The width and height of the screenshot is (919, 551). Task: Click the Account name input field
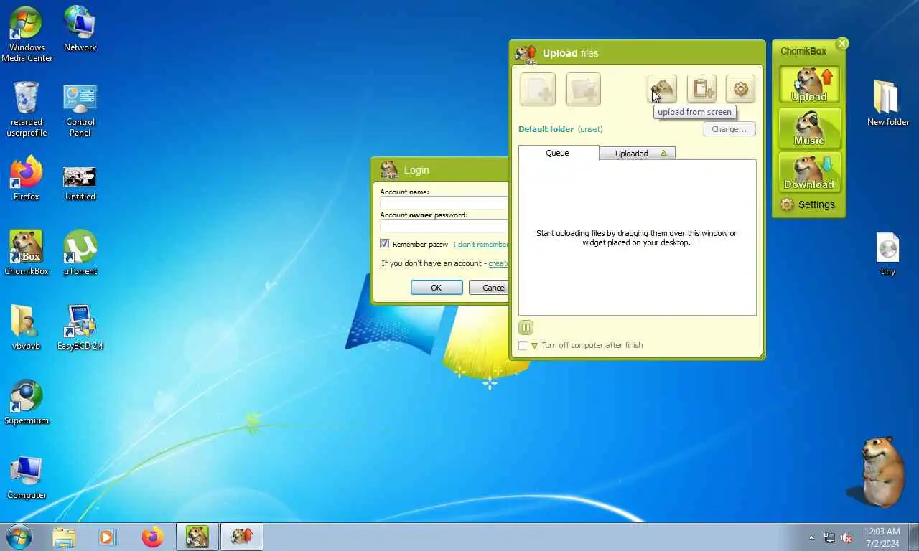click(444, 203)
